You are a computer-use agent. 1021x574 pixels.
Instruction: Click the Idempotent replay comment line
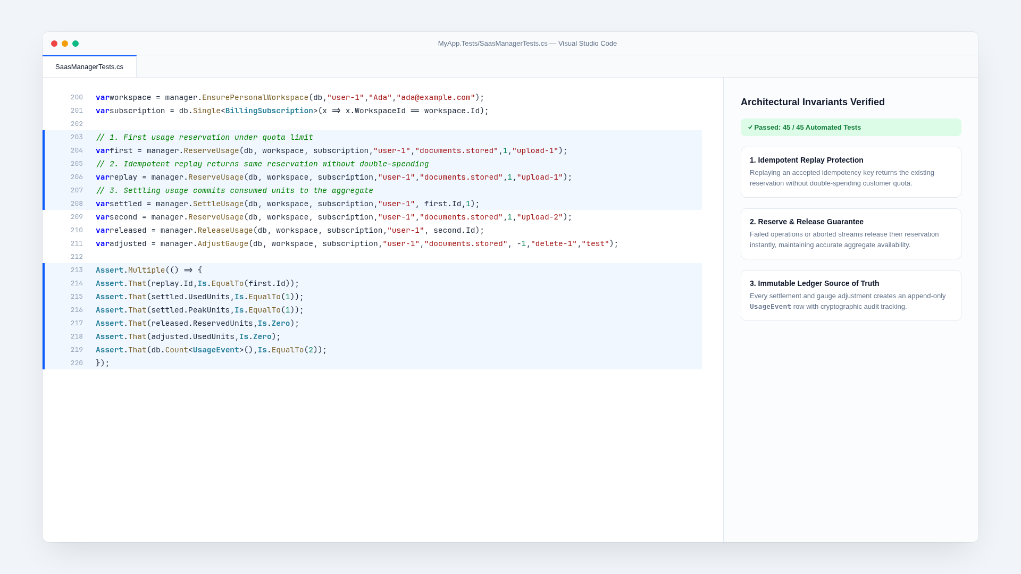click(262, 164)
